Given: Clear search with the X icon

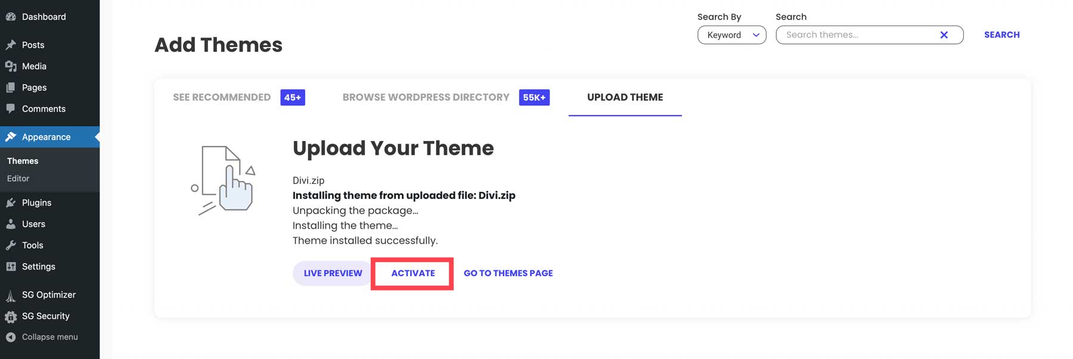Looking at the screenshot, I should point(944,35).
